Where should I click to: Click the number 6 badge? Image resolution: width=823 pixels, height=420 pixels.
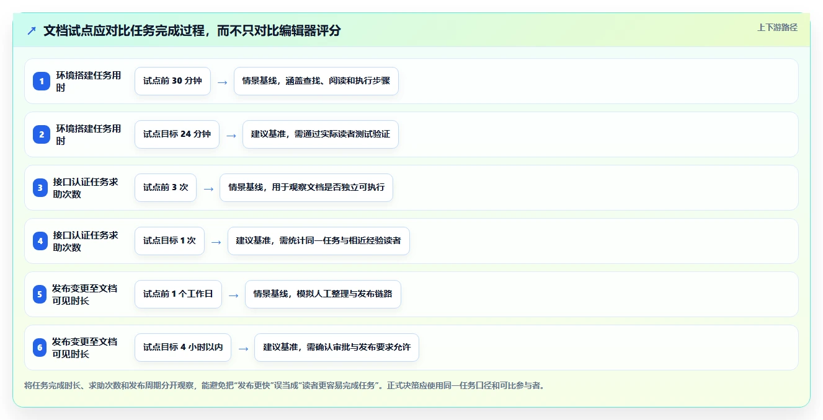click(x=39, y=348)
